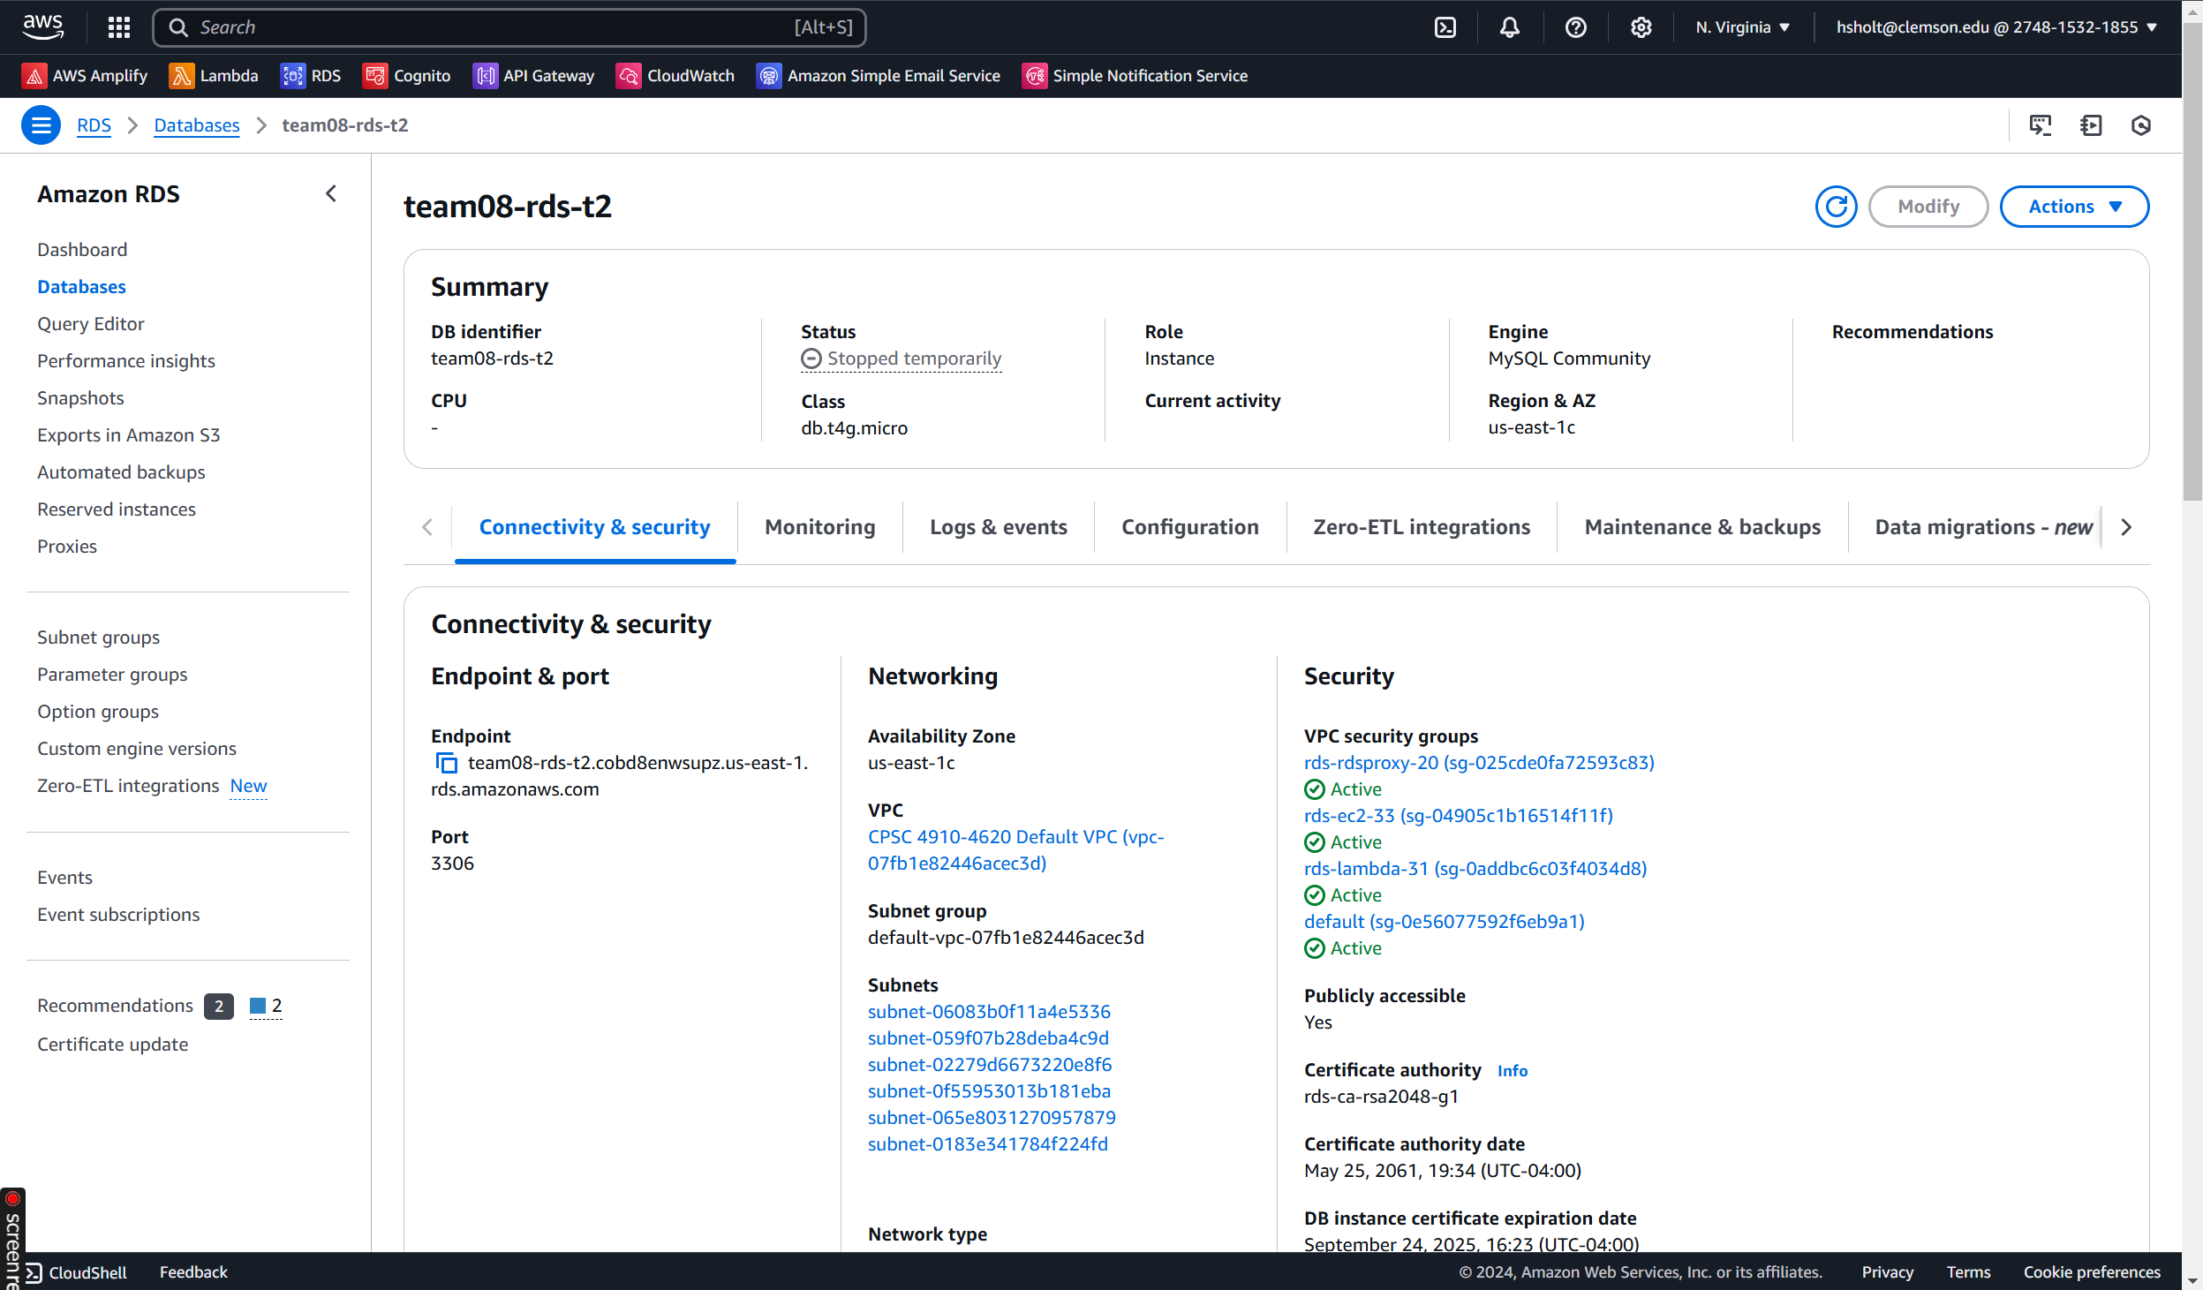
Task: Open the services grid menu icon
Action: tap(119, 27)
